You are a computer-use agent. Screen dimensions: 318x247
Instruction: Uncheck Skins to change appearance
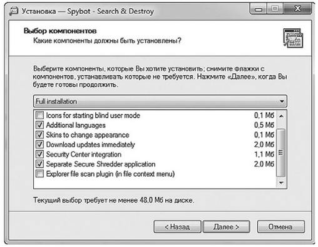39,135
